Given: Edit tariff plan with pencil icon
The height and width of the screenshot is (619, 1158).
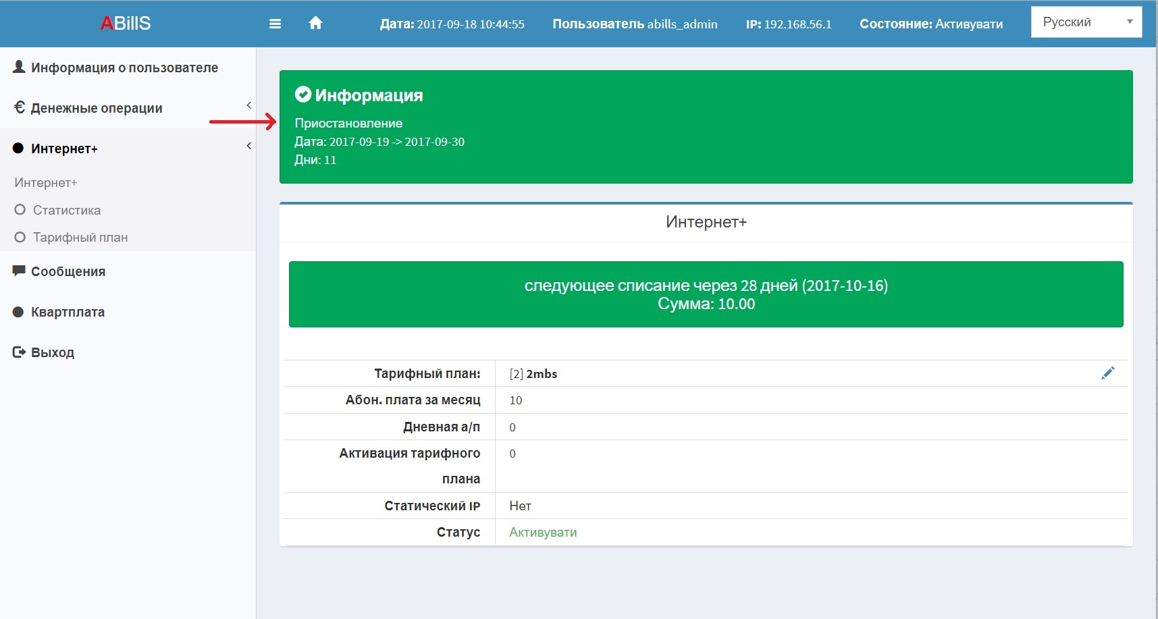Looking at the screenshot, I should [x=1107, y=373].
